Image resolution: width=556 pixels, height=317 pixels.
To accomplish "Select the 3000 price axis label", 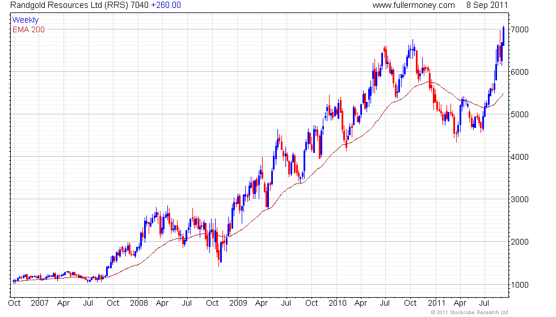I will pos(520,199).
